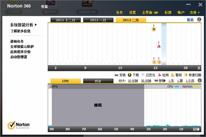Click the 已优化 legend icon
The width and height of the screenshot is (206, 137).
coord(143,75)
